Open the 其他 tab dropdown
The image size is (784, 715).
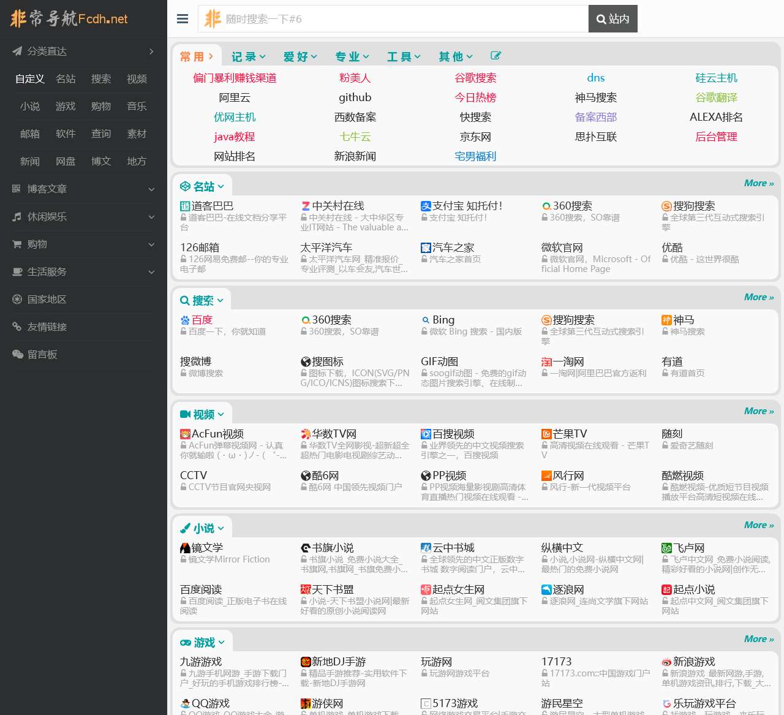456,56
